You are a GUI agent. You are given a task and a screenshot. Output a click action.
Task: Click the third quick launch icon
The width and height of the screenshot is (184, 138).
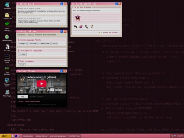click(x=18, y=136)
